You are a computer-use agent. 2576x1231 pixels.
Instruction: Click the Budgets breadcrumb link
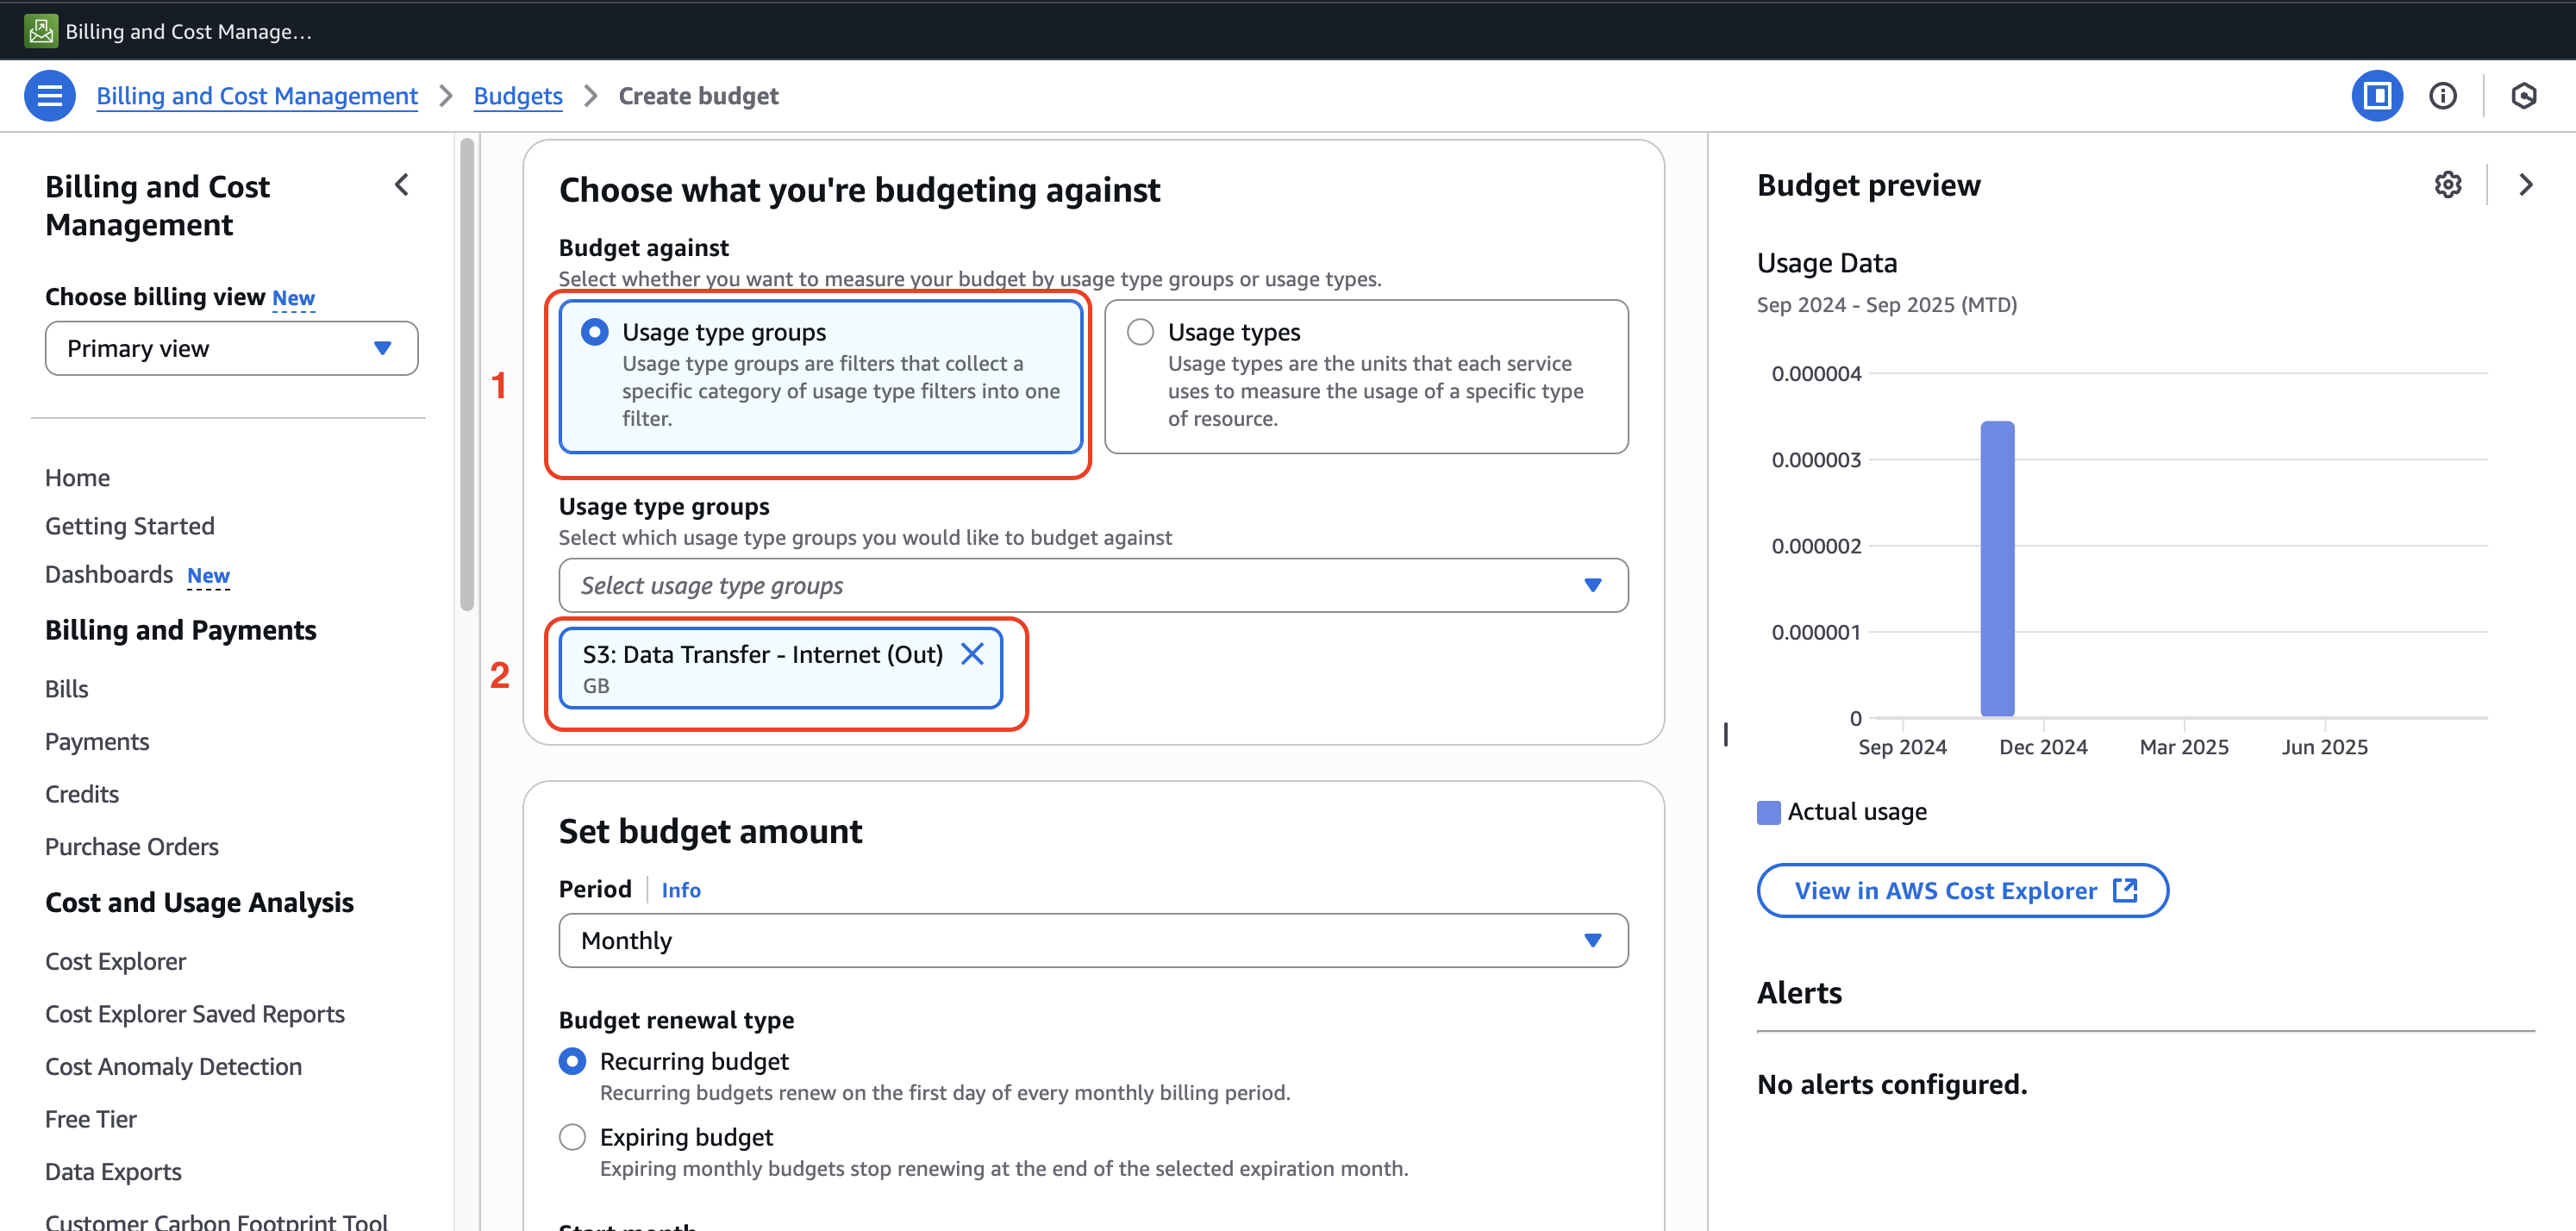point(517,96)
